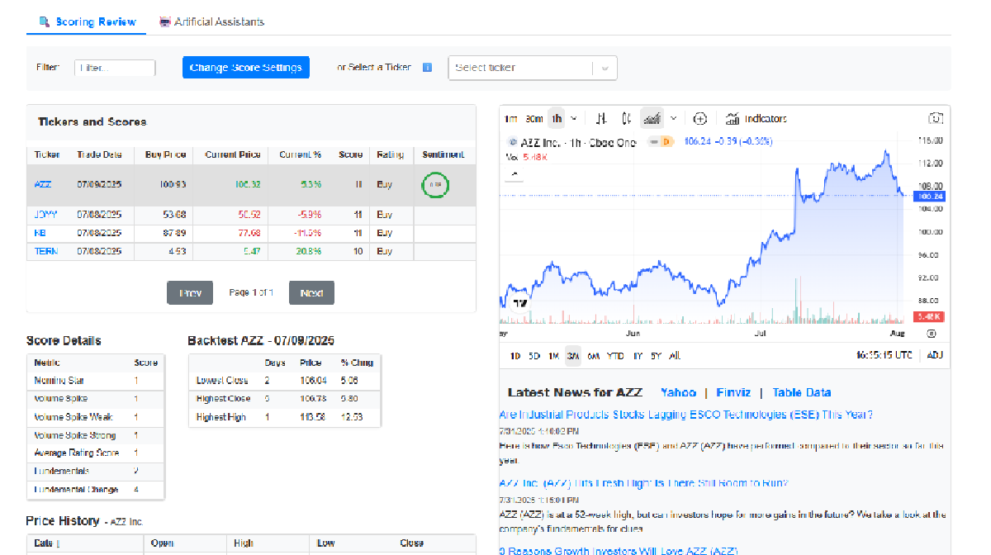
Task: Open the chart style dropdown arrow
Action: (674, 118)
